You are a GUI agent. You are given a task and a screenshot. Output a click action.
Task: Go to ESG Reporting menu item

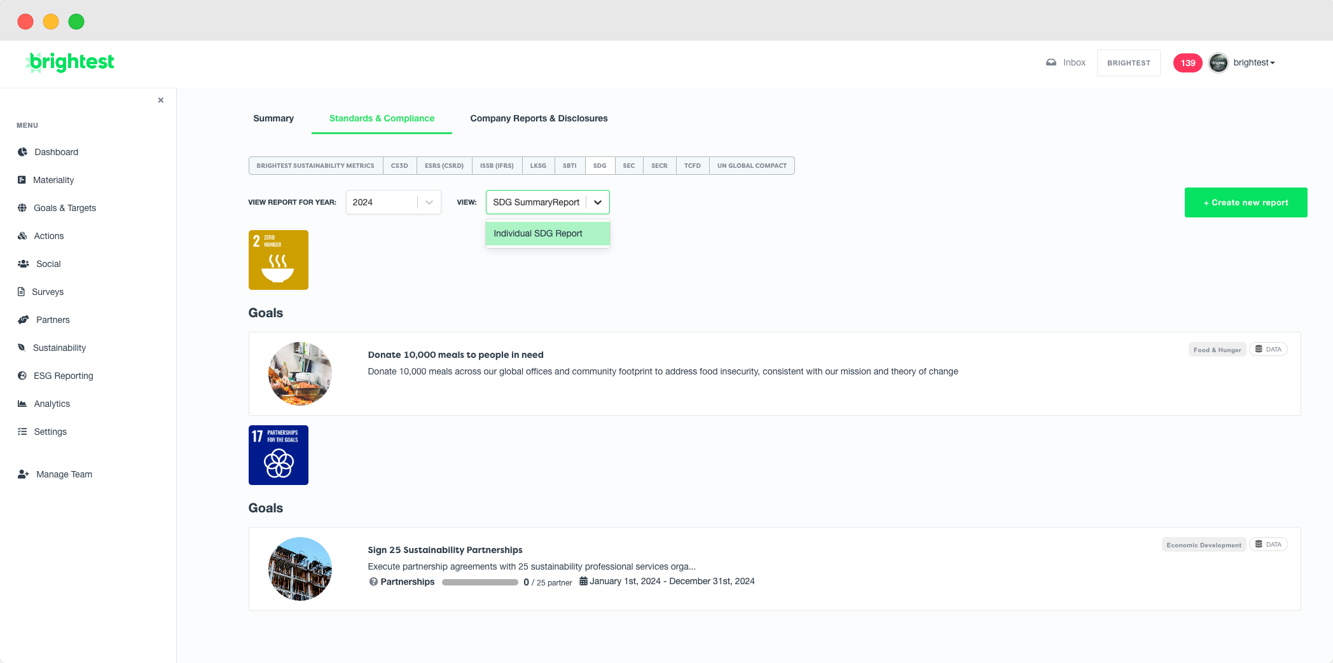click(x=56, y=376)
